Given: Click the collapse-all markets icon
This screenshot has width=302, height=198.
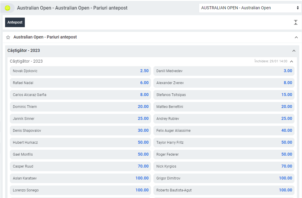Looking at the screenshot, I should (x=296, y=22).
